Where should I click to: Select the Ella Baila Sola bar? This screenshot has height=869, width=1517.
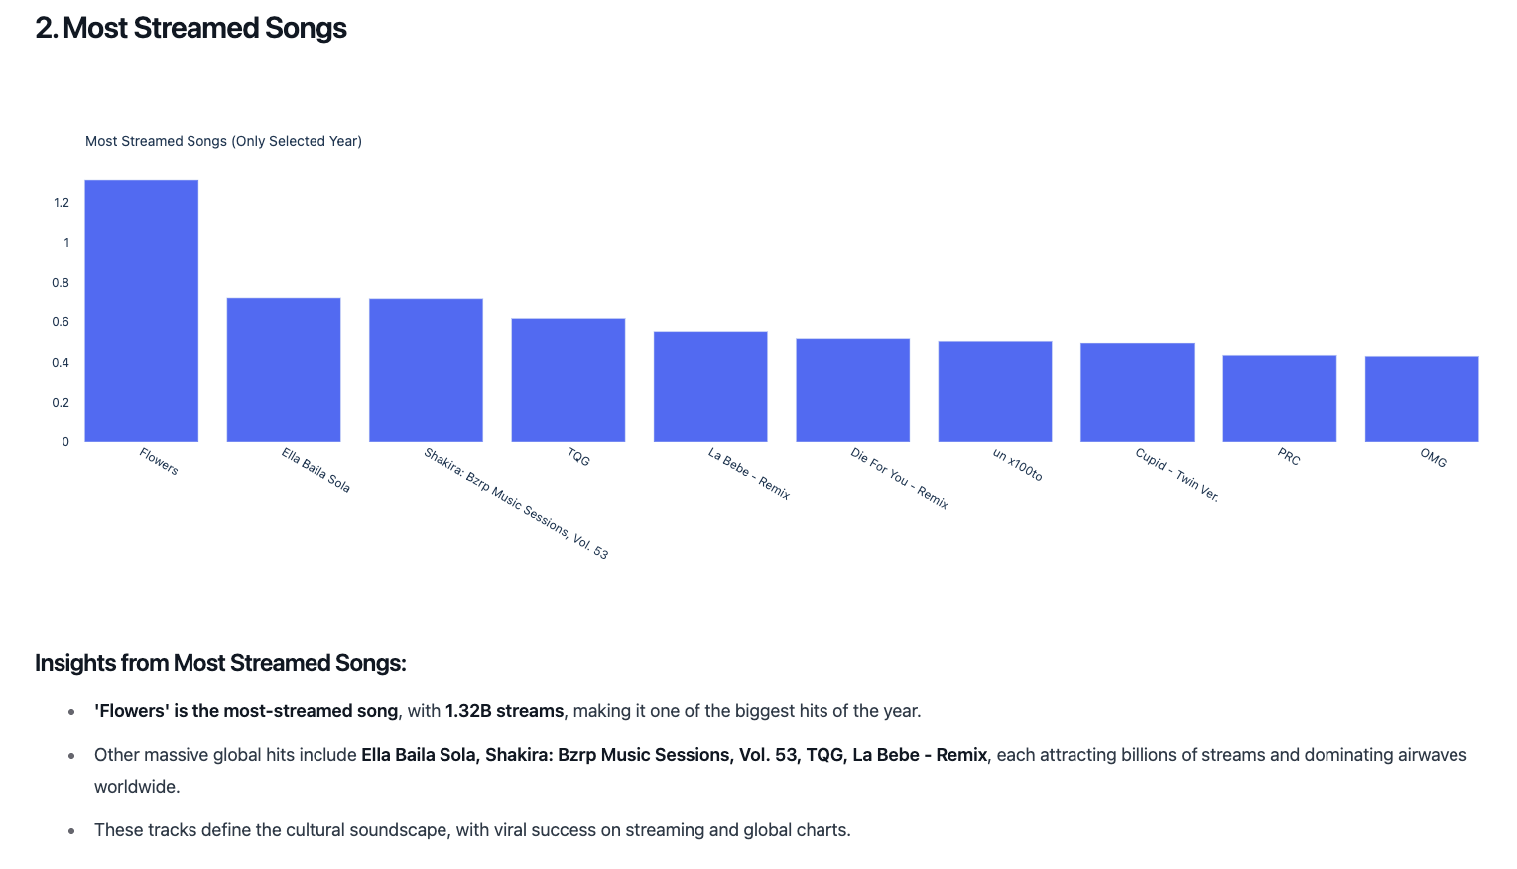click(284, 370)
